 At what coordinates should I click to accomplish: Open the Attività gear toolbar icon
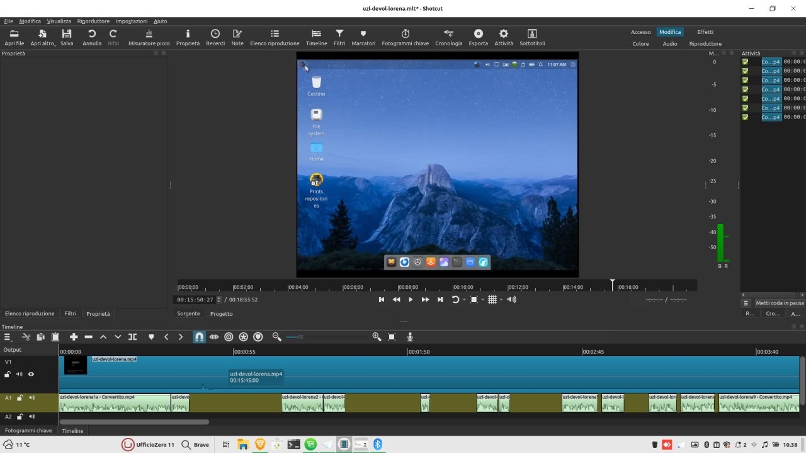pyautogui.click(x=504, y=38)
